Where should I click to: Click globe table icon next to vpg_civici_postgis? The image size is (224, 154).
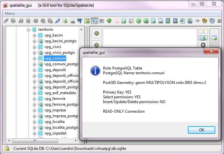tap(40, 53)
